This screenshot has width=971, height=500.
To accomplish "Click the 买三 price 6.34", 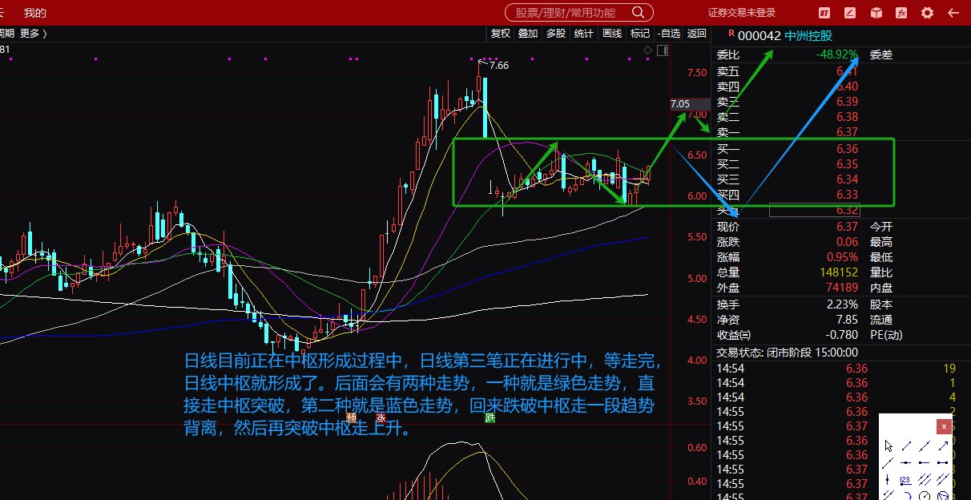I will 847,179.
